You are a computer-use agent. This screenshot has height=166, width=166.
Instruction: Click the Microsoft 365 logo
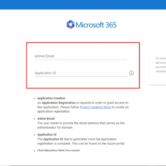(x=92, y=25)
